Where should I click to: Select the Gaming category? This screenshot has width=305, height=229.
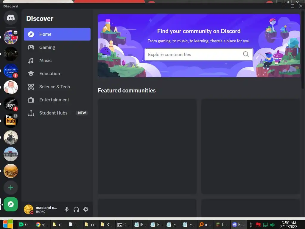click(57, 47)
